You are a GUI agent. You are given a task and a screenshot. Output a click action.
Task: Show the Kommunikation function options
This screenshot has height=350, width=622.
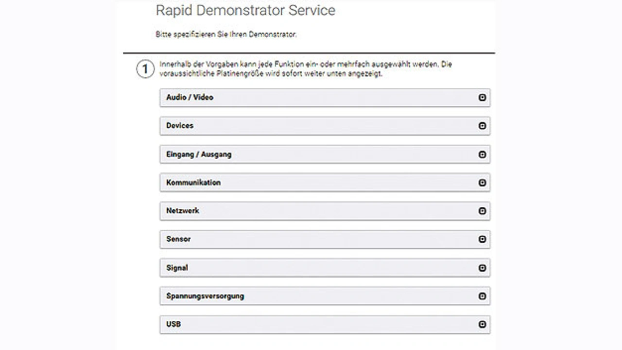tap(193, 183)
